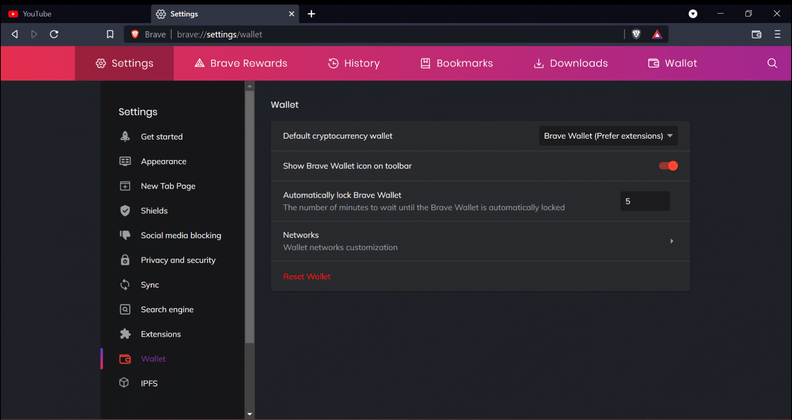Image resolution: width=792 pixels, height=420 pixels.
Task: Open the Settings section in the top navigation
Action: (124, 63)
